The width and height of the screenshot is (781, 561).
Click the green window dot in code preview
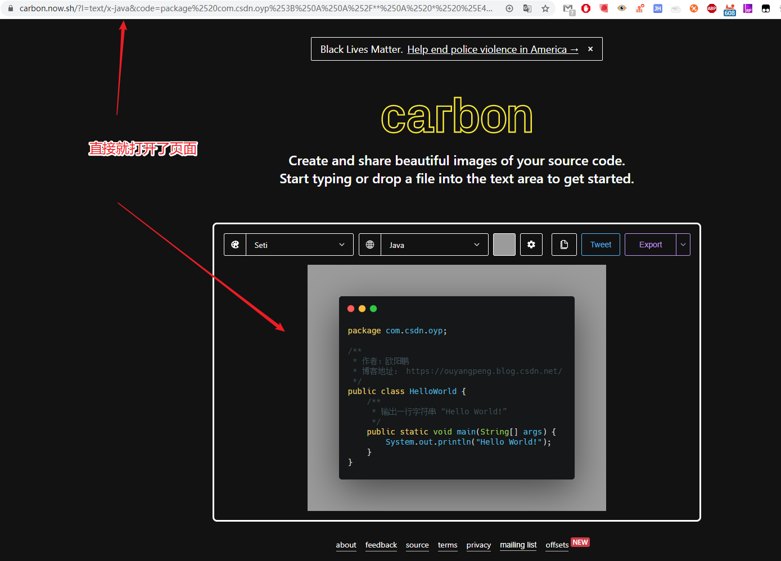pos(373,309)
